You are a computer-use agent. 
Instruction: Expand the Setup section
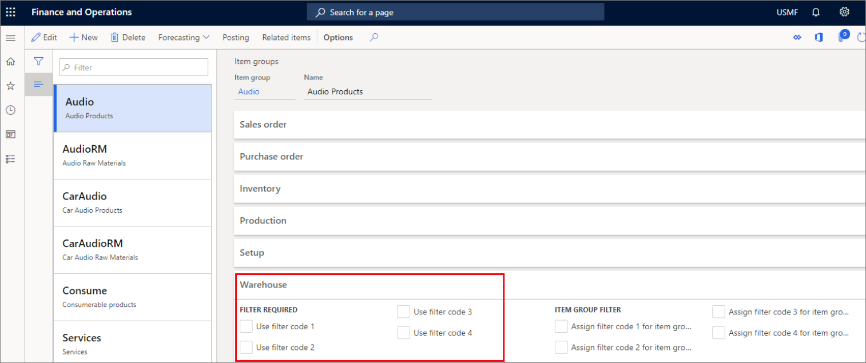point(550,253)
